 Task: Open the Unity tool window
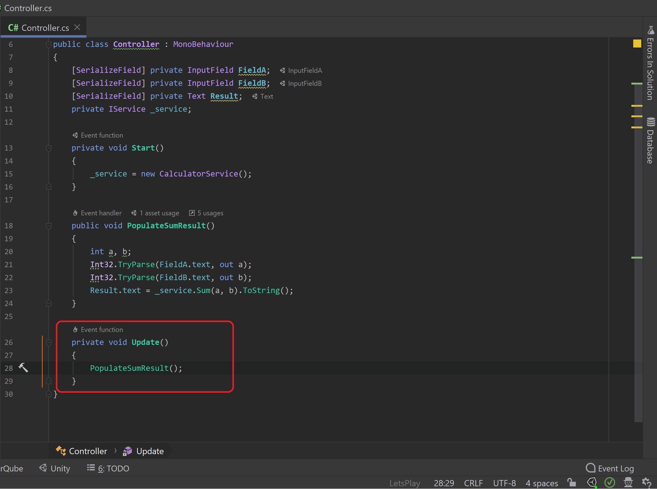pyautogui.click(x=55, y=468)
